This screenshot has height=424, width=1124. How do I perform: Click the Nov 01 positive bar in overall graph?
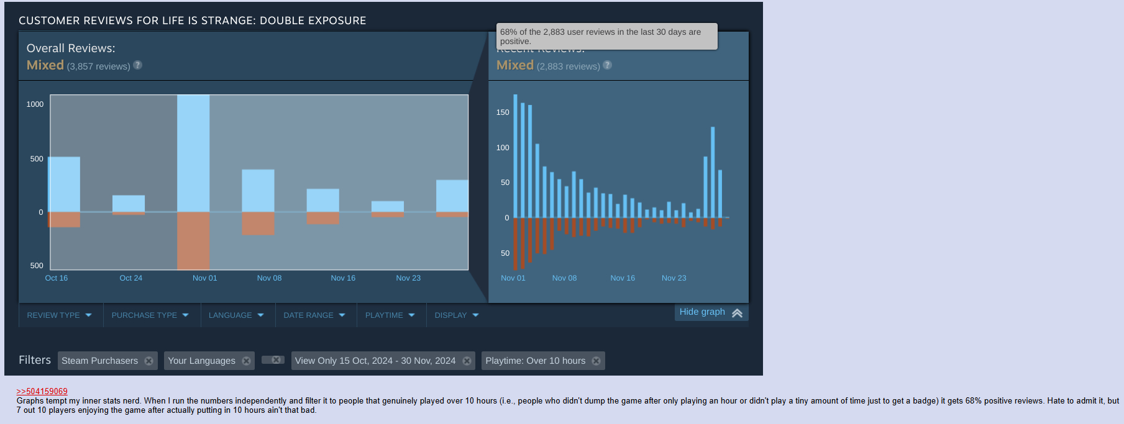193,153
